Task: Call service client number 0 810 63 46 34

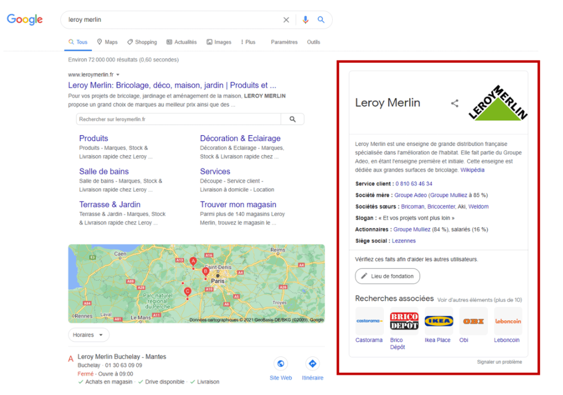Action: click(414, 184)
